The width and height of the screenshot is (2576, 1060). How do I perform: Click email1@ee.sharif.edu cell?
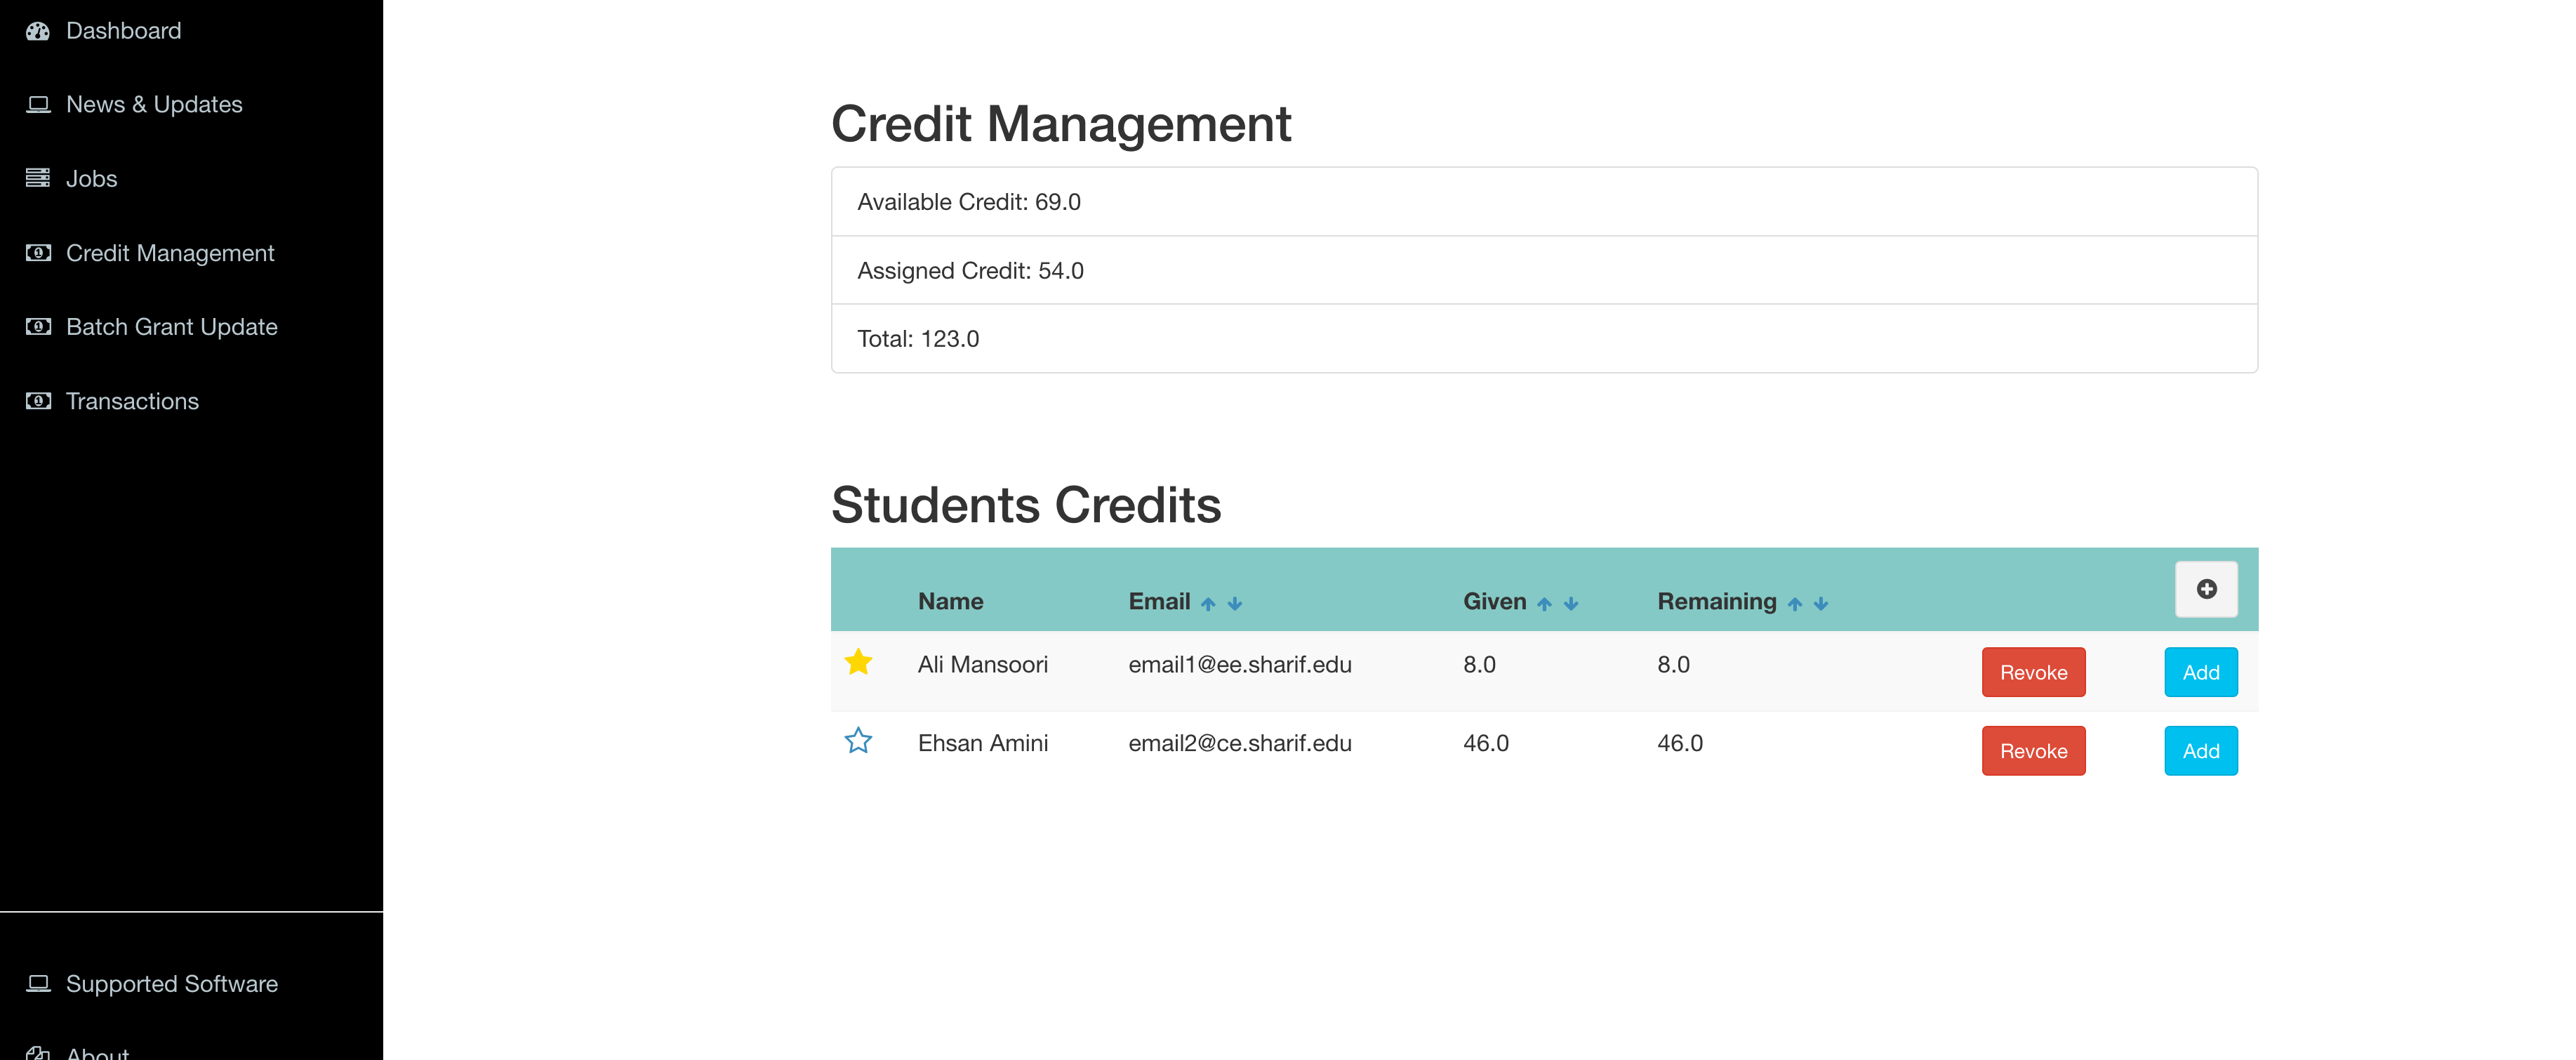(x=1240, y=665)
